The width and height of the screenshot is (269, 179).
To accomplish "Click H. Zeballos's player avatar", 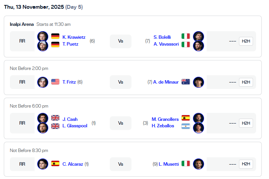I will point(198,128).
